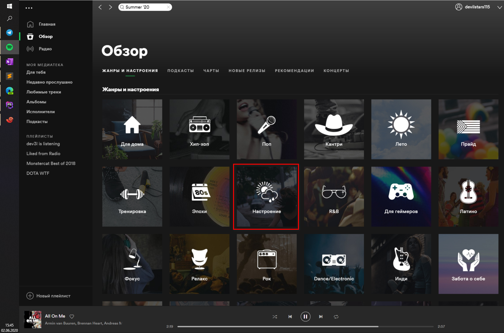Click the song progress bar

tap(305, 327)
